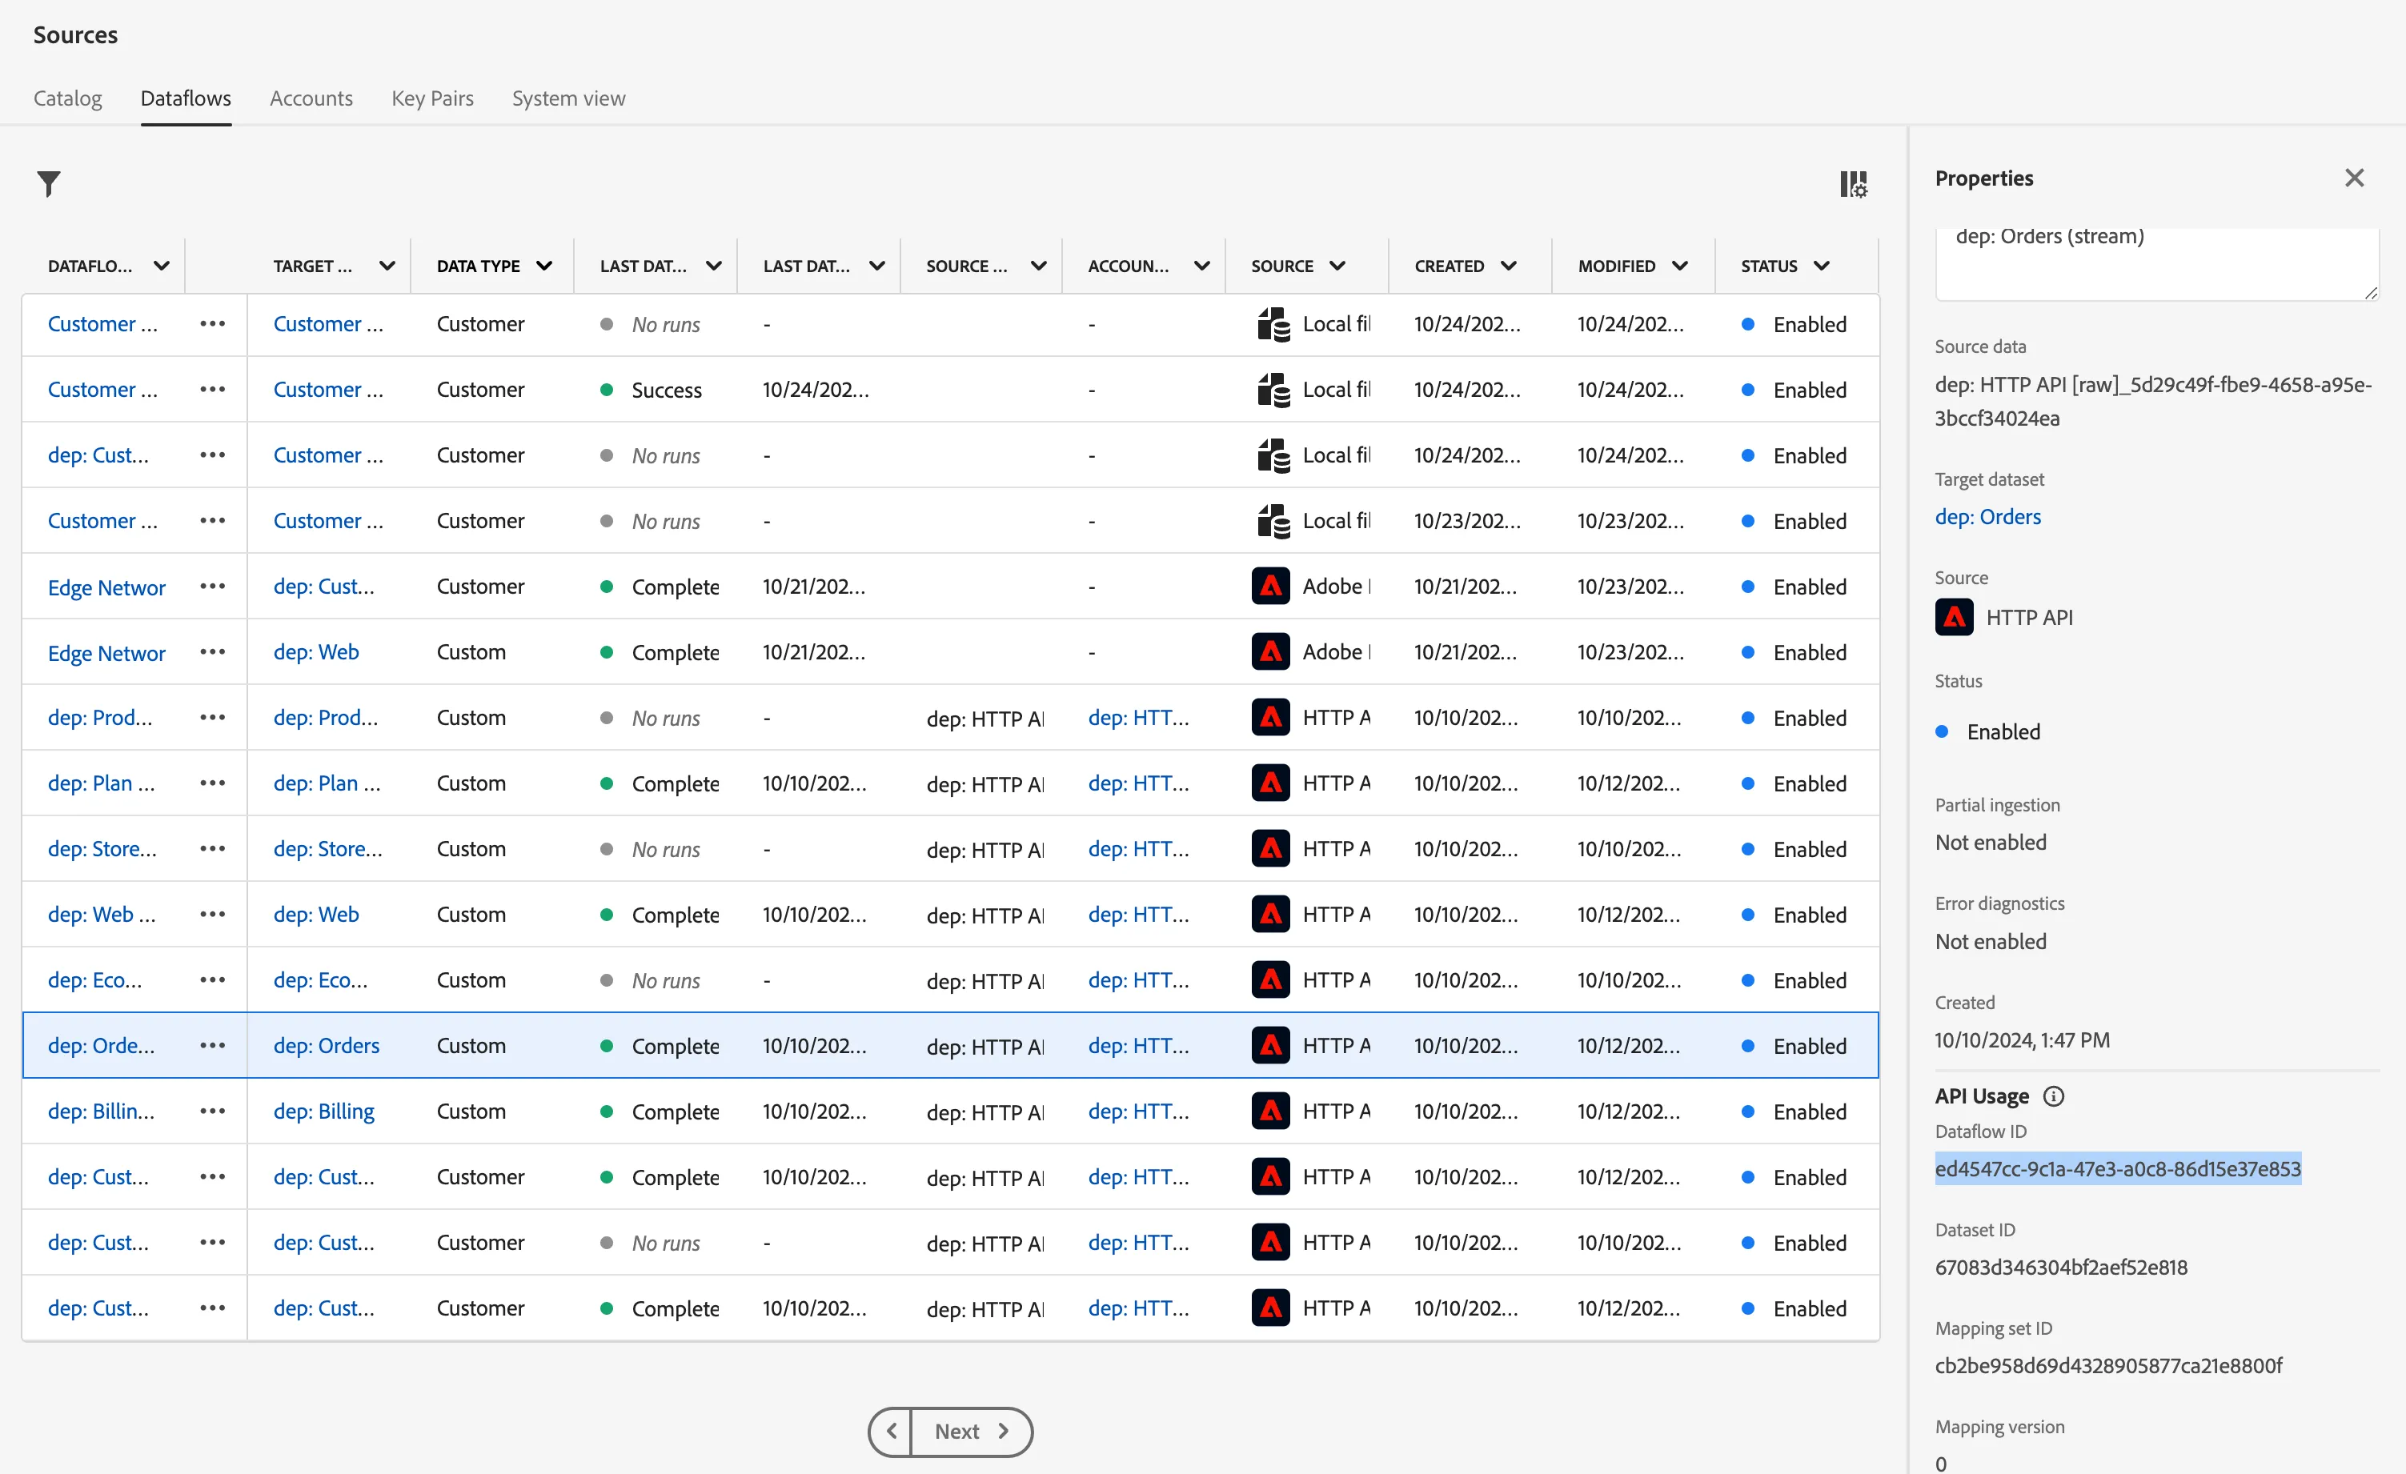
Task: Go to the previous page arrow
Action: tap(891, 1431)
